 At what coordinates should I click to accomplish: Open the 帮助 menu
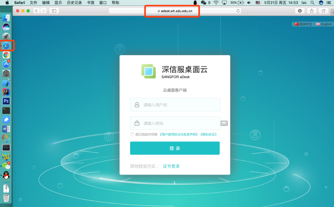coord(115,3)
